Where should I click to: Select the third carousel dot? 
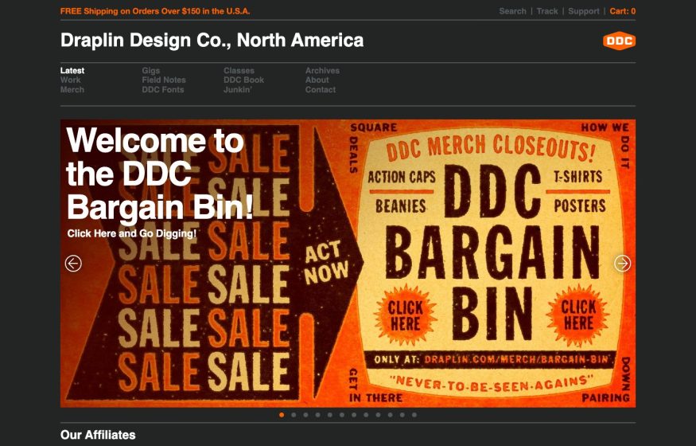tap(305, 415)
